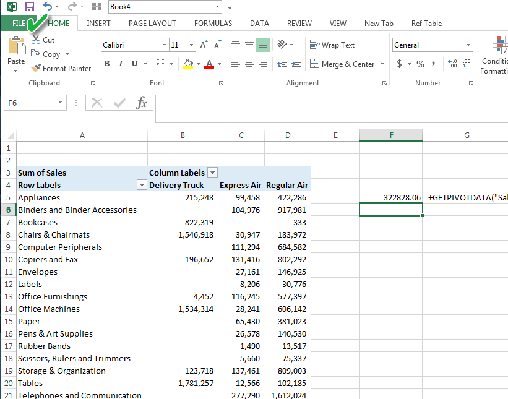Image resolution: width=508 pixels, height=399 pixels.
Task: Align text right
Action: 263,64
